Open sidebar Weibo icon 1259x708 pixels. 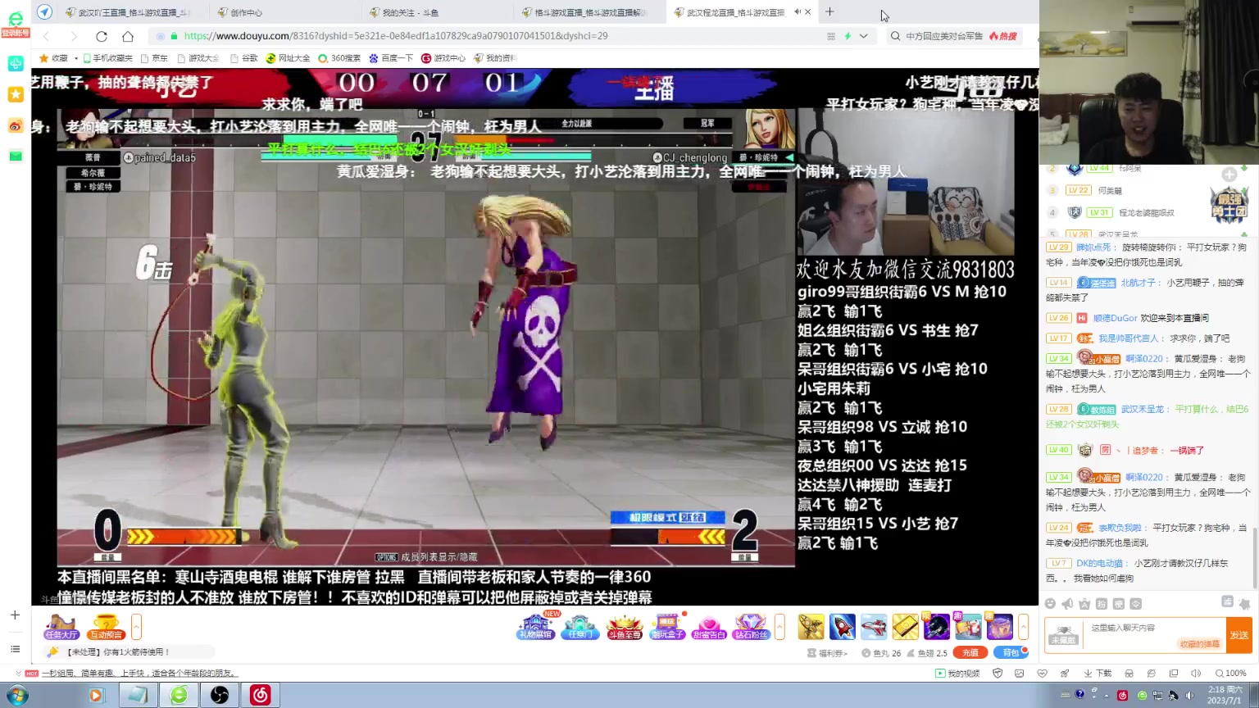16,125
